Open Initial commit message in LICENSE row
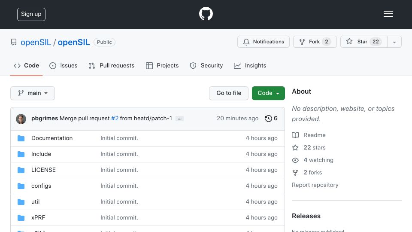The image size is (412, 232). pos(119,170)
